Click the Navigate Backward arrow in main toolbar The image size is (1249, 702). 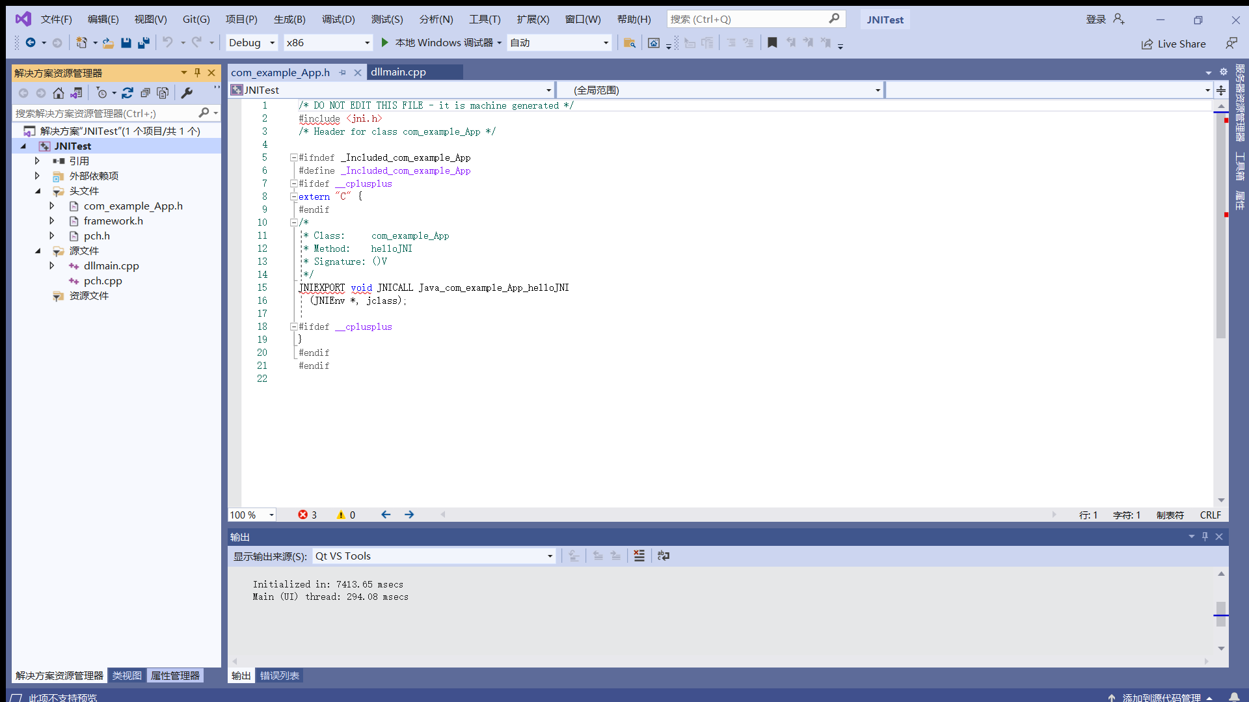tap(30, 43)
